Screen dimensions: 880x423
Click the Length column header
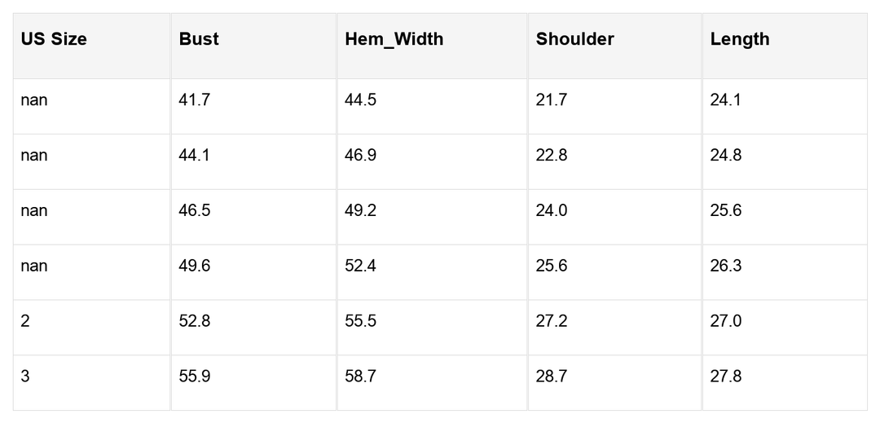tap(739, 39)
